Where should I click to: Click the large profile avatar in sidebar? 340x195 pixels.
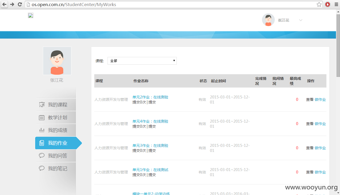tap(57, 61)
